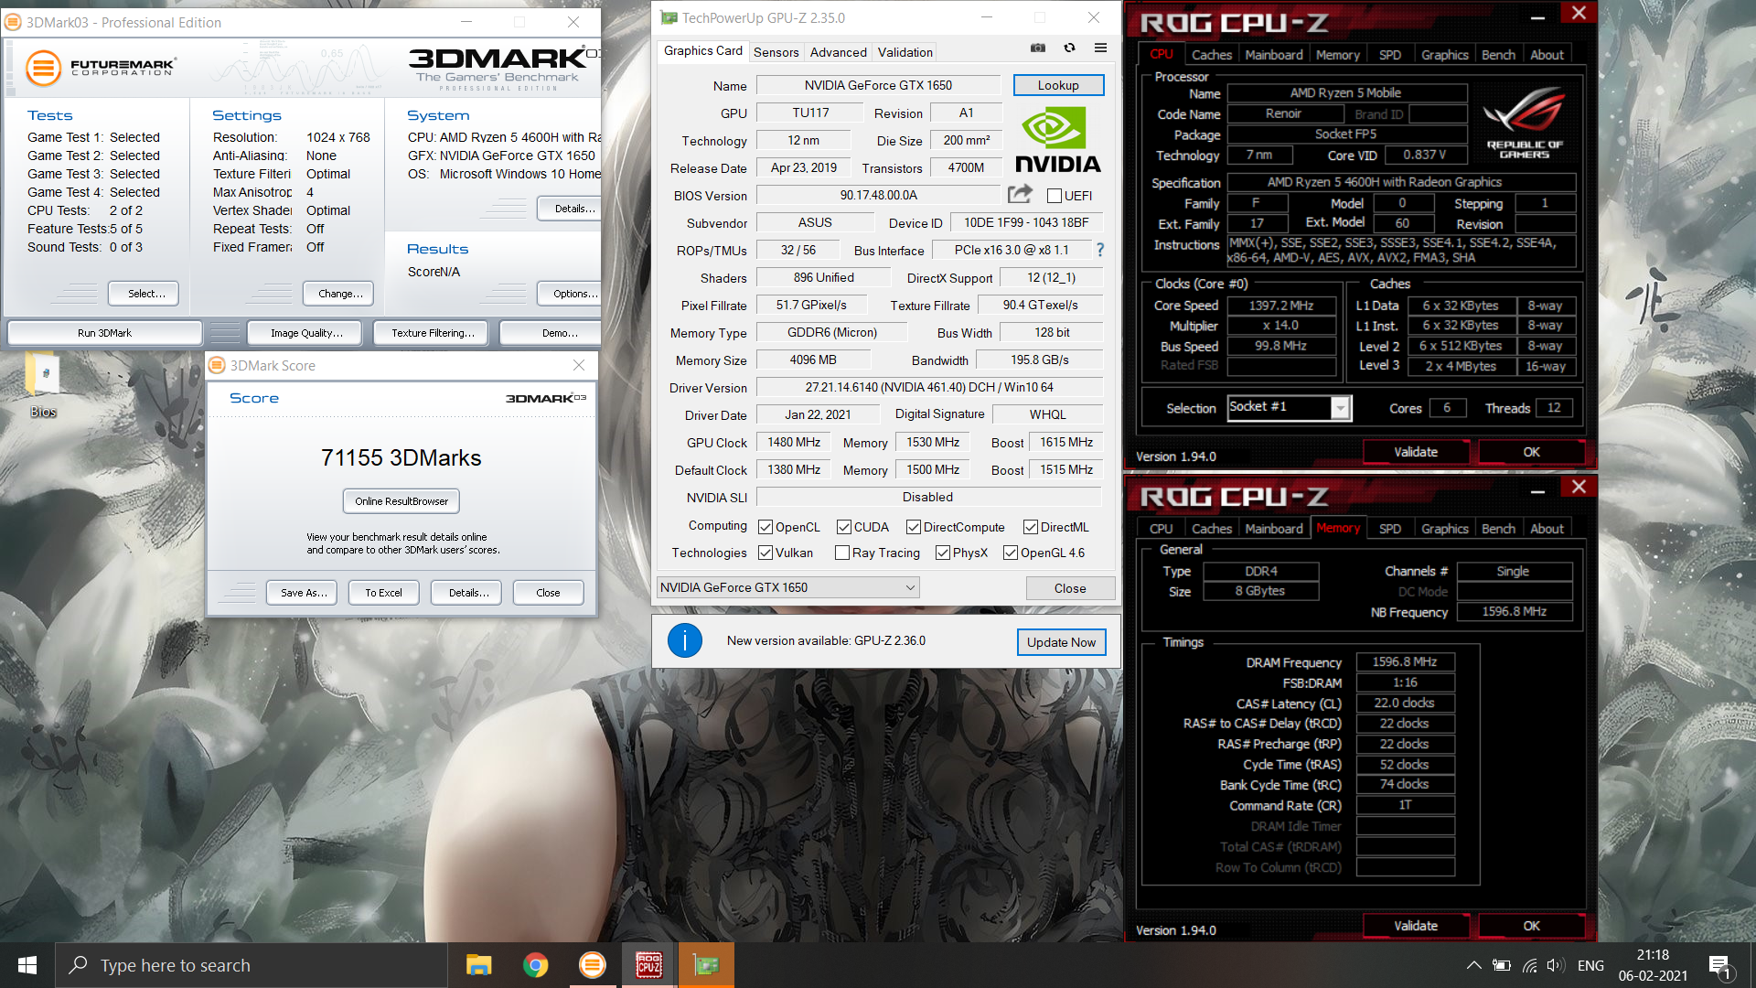Switch to GPU-Z taskbar icon
The image size is (1756, 988).
[x=706, y=965]
